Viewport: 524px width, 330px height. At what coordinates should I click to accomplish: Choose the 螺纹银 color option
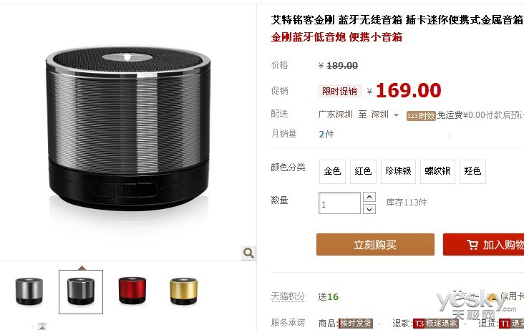click(x=437, y=172)
